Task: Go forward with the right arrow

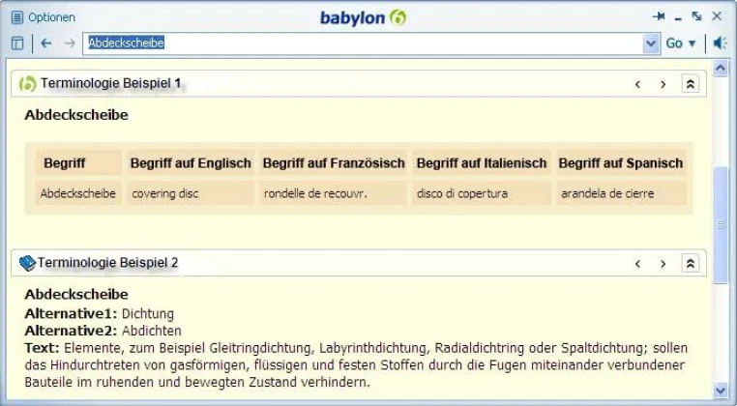Action: [x=70, y=43]
